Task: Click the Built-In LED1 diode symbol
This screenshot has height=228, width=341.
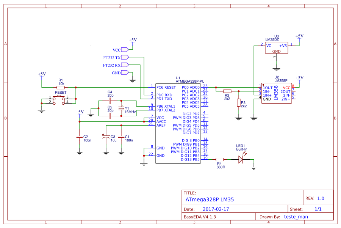Action: click(241, 159)
